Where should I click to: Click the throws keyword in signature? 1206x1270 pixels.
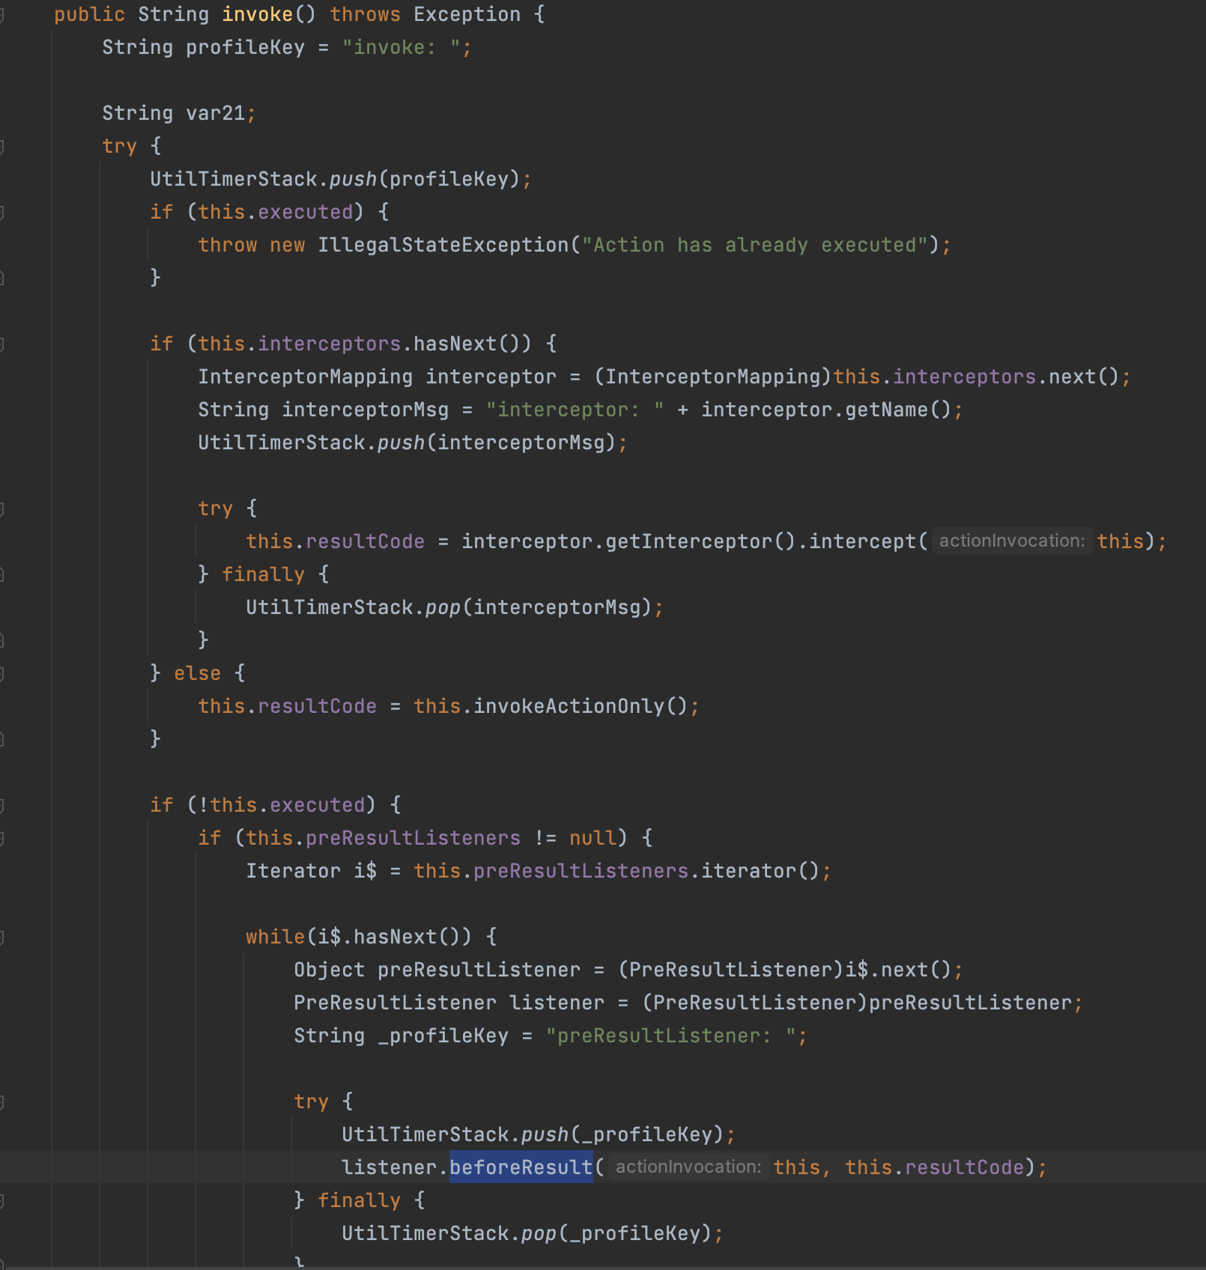pos(366,14)
